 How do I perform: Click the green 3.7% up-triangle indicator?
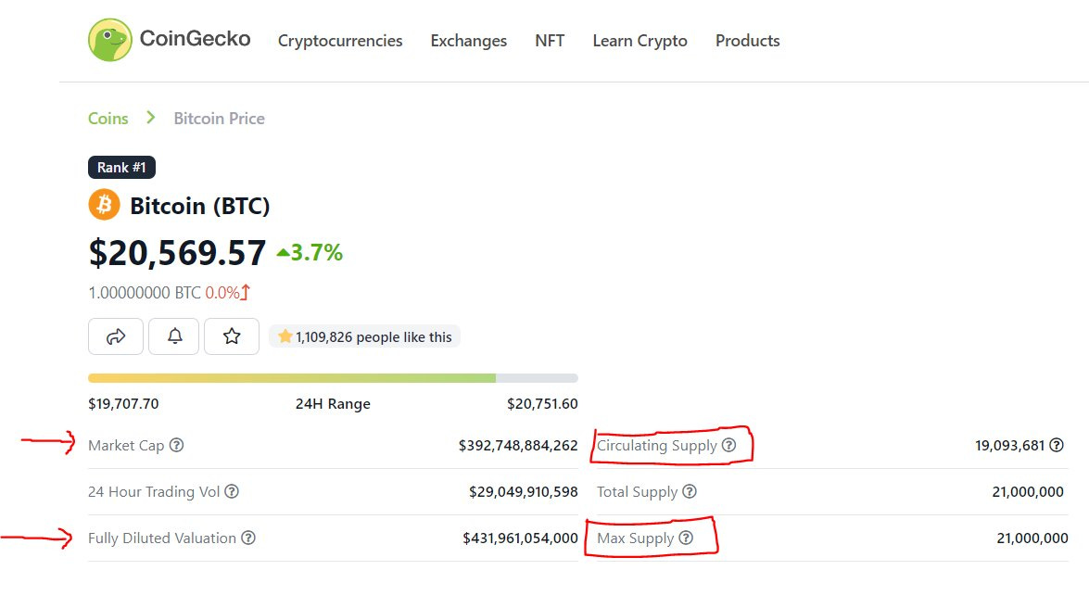pos(283,253)
